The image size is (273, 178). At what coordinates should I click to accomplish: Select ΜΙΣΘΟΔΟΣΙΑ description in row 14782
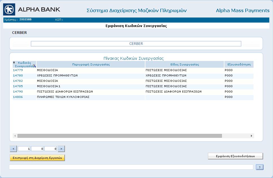point(91,81)
